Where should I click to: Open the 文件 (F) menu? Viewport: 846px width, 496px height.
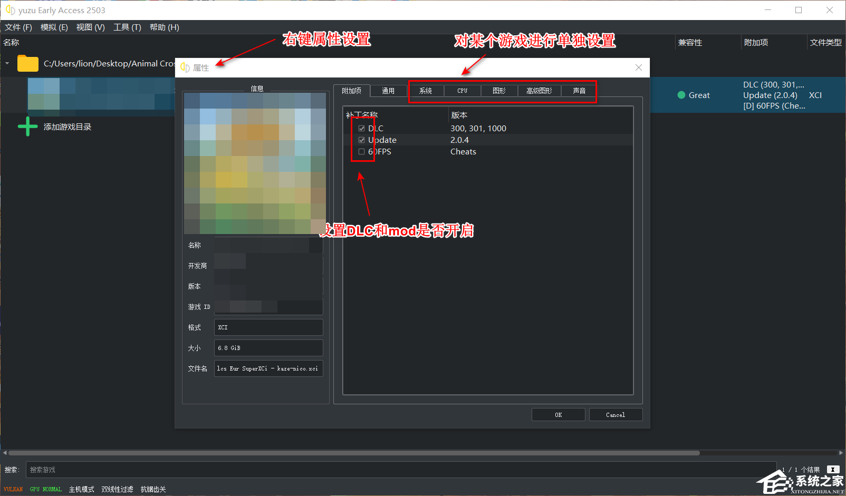click(18, 27)
